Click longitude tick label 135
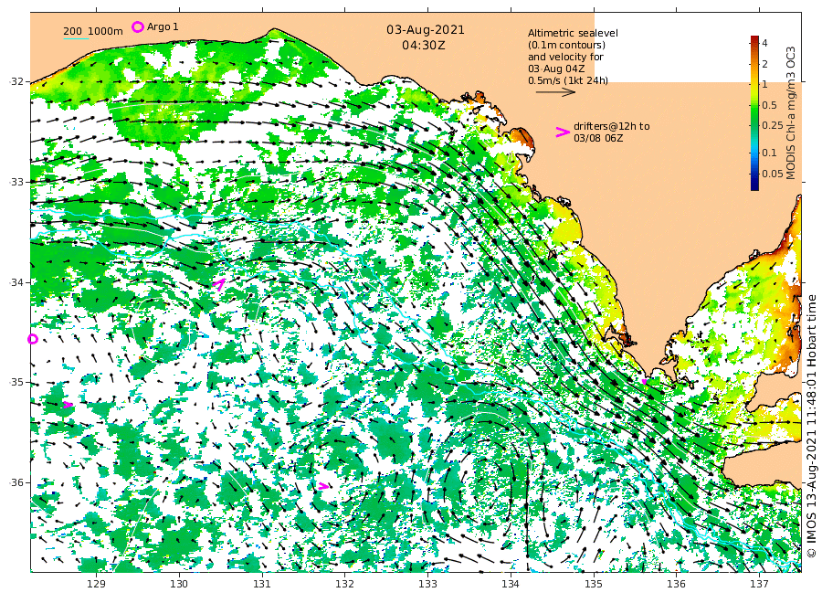The image size is (822, 603). point(594,584)
